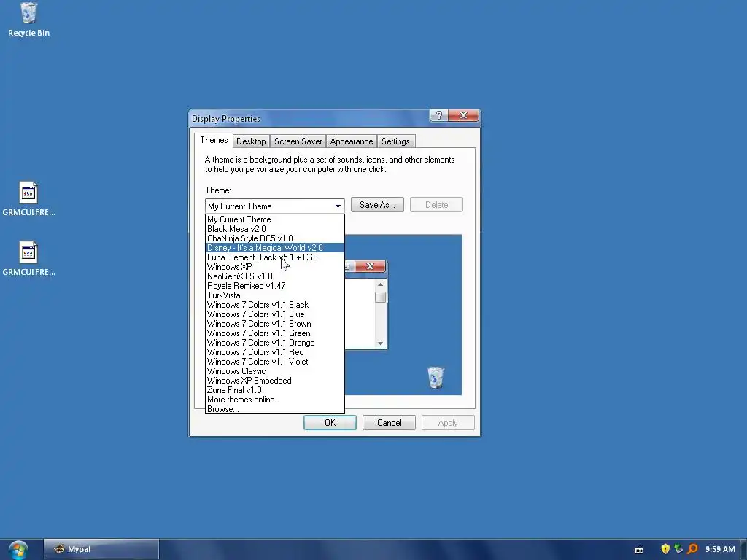This screenshot has width=747, height=560.
Task: Click the preview window's red close button
Action: tap(370, 266)
